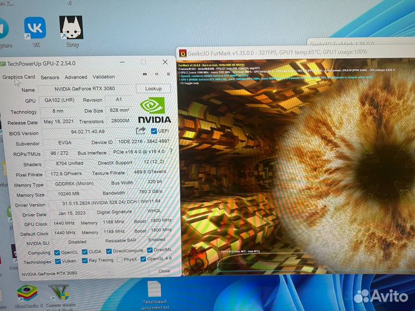Click the ROPs/TMUs value 96 / 272
The height and width of the screenshot is (311, 415).
tap(59, 153)
